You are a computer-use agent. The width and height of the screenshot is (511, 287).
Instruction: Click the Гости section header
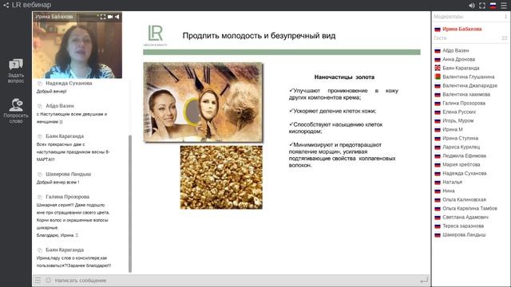(x=440, y=38)
